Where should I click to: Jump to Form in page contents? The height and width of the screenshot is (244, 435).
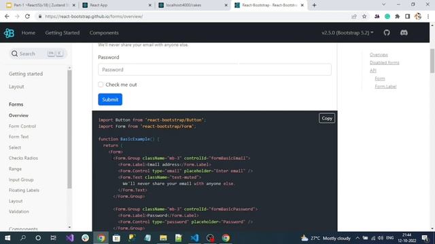point(380,79)
